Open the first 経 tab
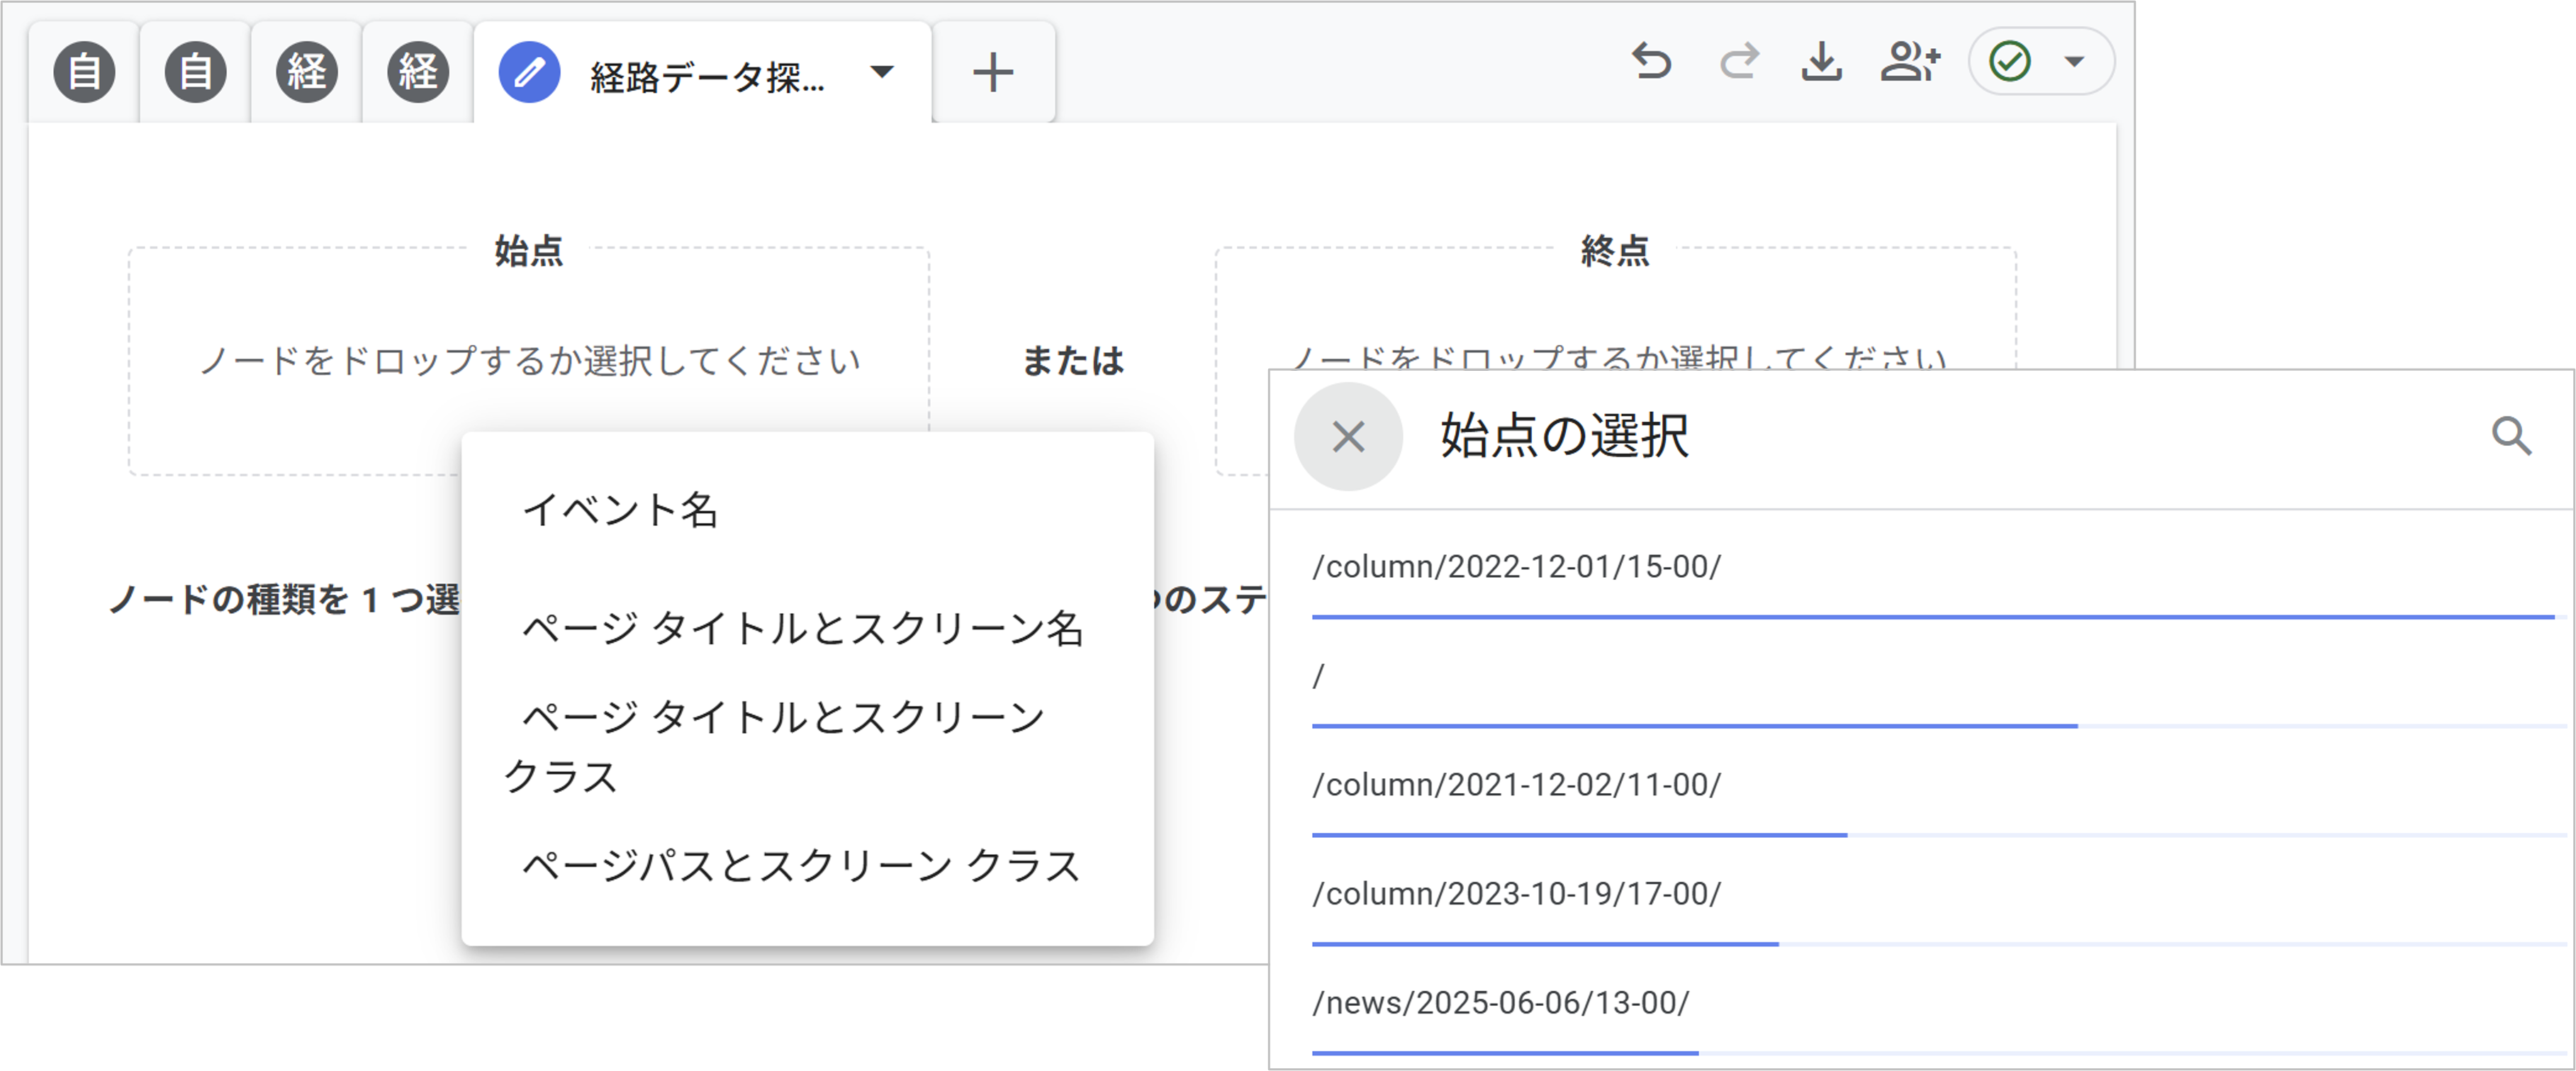This screenshot has width=2576, height=1071. pos(306,72)
